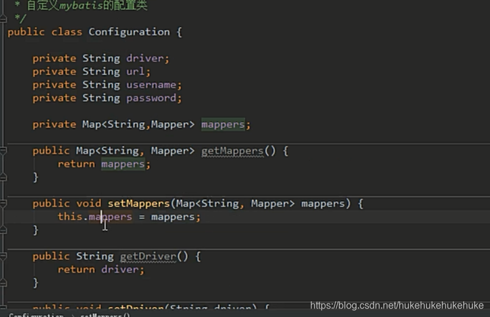Click the 'username' field declaration name
The width and height of the screenshot is (490, 317).
tap(151, 85)
